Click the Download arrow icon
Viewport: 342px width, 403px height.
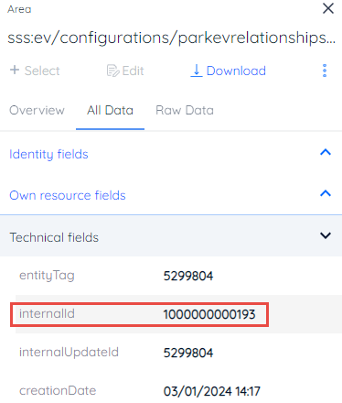[197, 71]
